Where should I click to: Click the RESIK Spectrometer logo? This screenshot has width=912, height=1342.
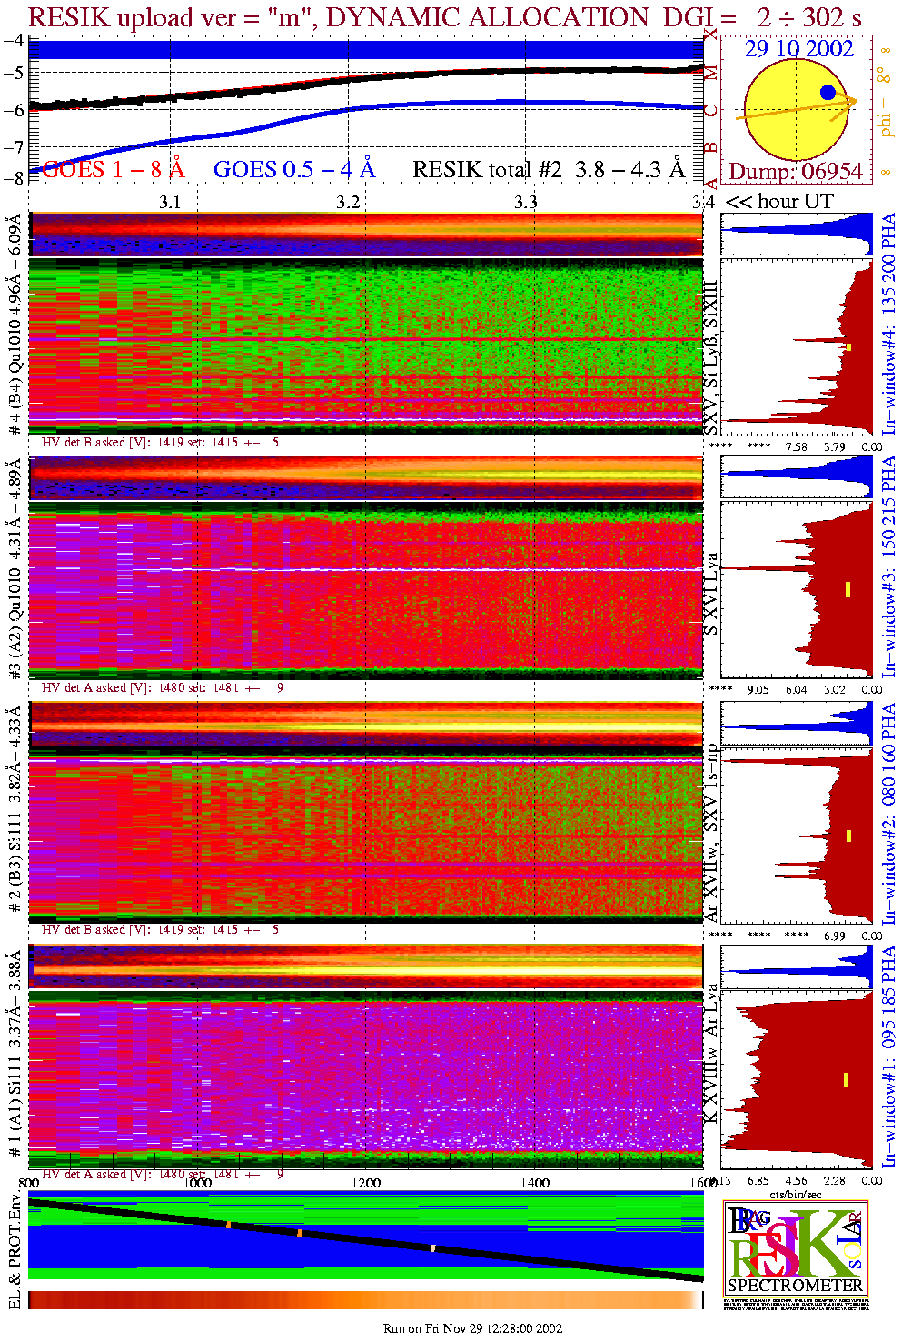(796, 1247)
